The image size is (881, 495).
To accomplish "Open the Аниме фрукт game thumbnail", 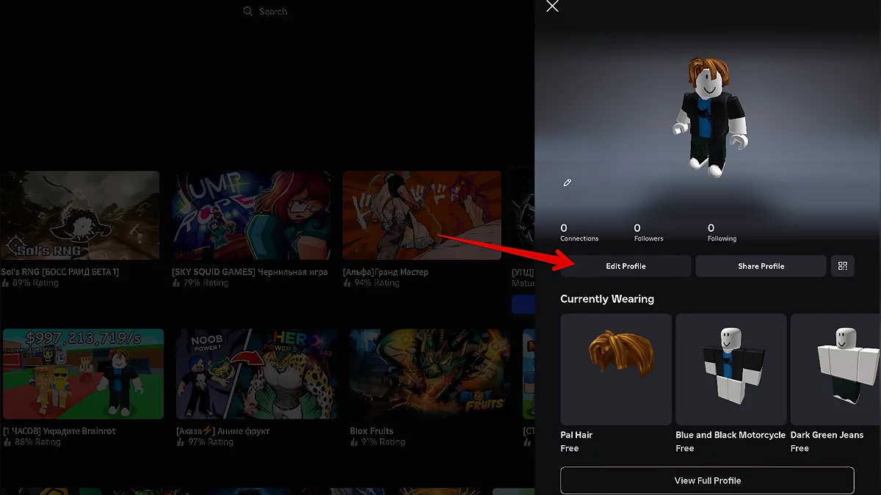I will tap(257, 374).
